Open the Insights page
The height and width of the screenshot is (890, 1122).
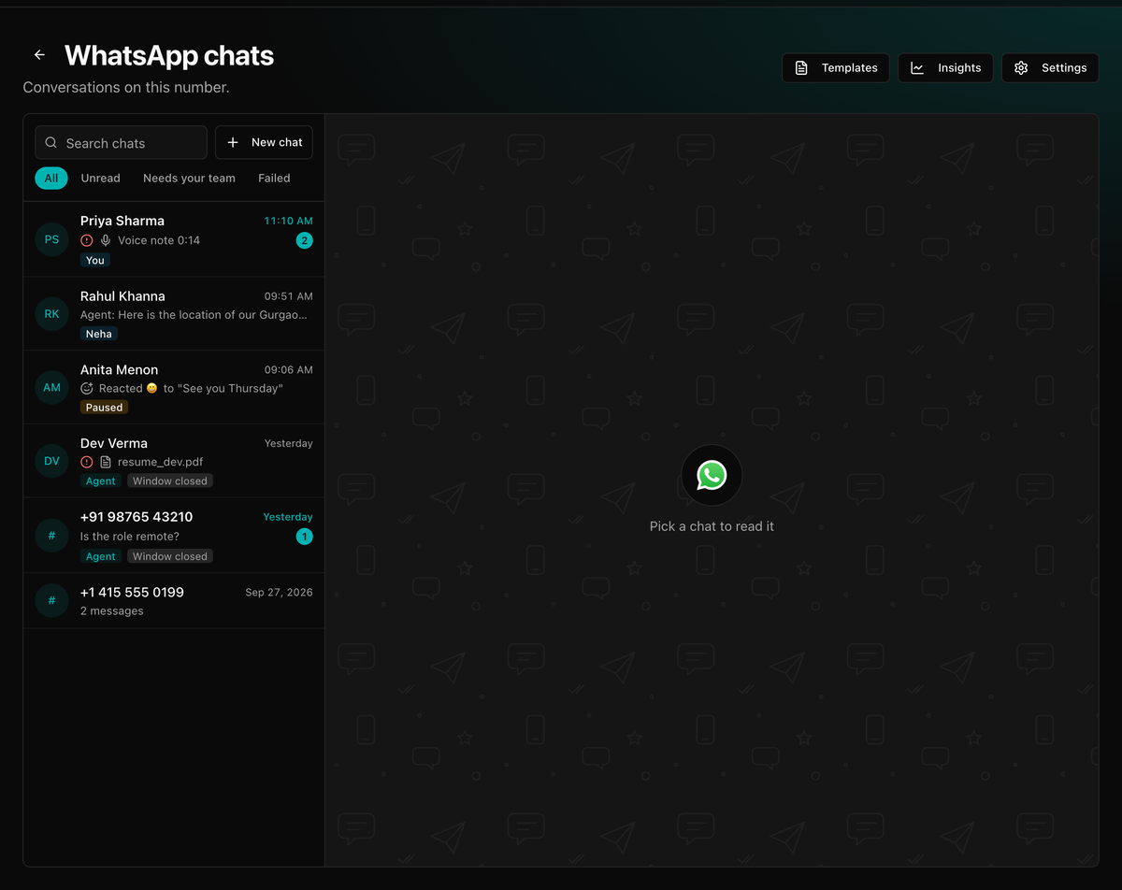tap(945, 68)
